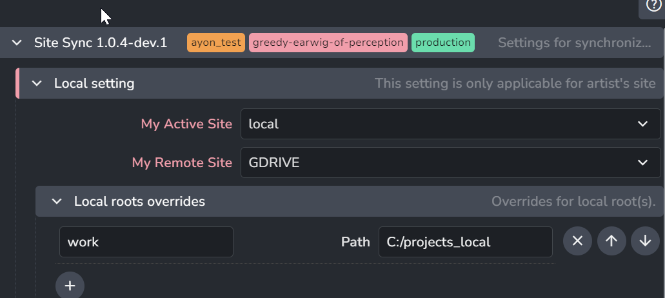This screenshot has width=665, height=298.
Task: Click the greedy-earwig-of-perception tag
Action: tap(328, 43)
